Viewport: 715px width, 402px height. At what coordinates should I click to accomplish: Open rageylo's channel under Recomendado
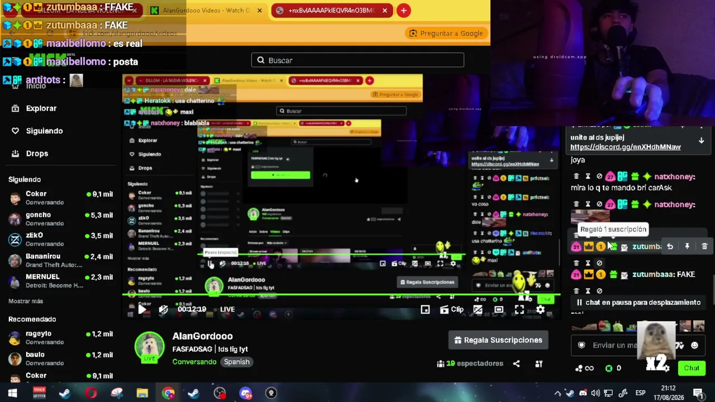pos(60,338)
